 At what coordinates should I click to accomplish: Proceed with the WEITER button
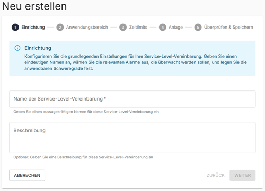(x=243, y=175)
